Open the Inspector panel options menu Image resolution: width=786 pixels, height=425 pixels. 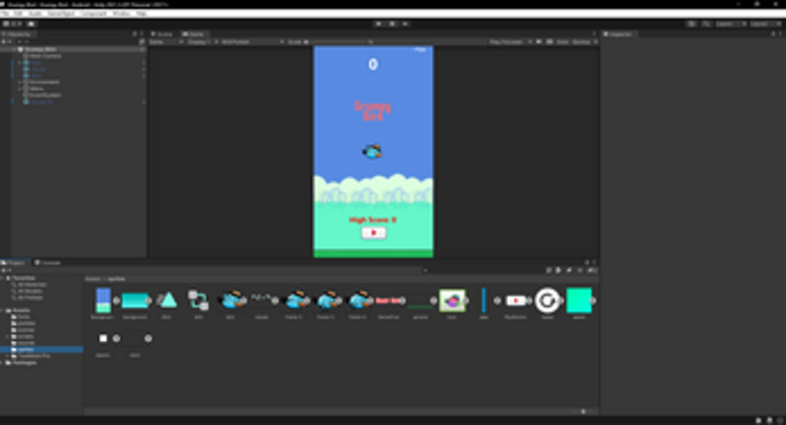pyautogui.click(x=780, y=34)
